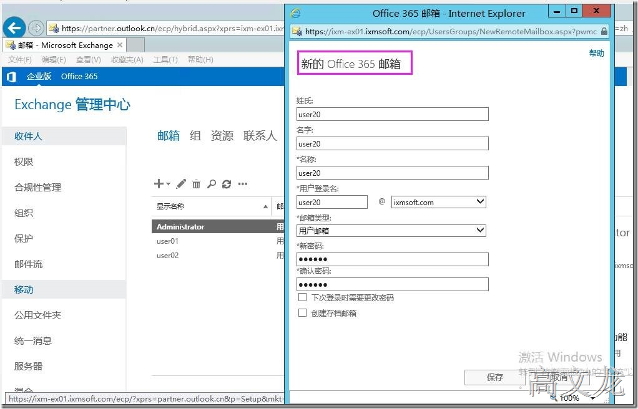The image size is (638, 409).
Task: Check 创建存档邮箱 checkbox
Action: [x=302, y=312]
